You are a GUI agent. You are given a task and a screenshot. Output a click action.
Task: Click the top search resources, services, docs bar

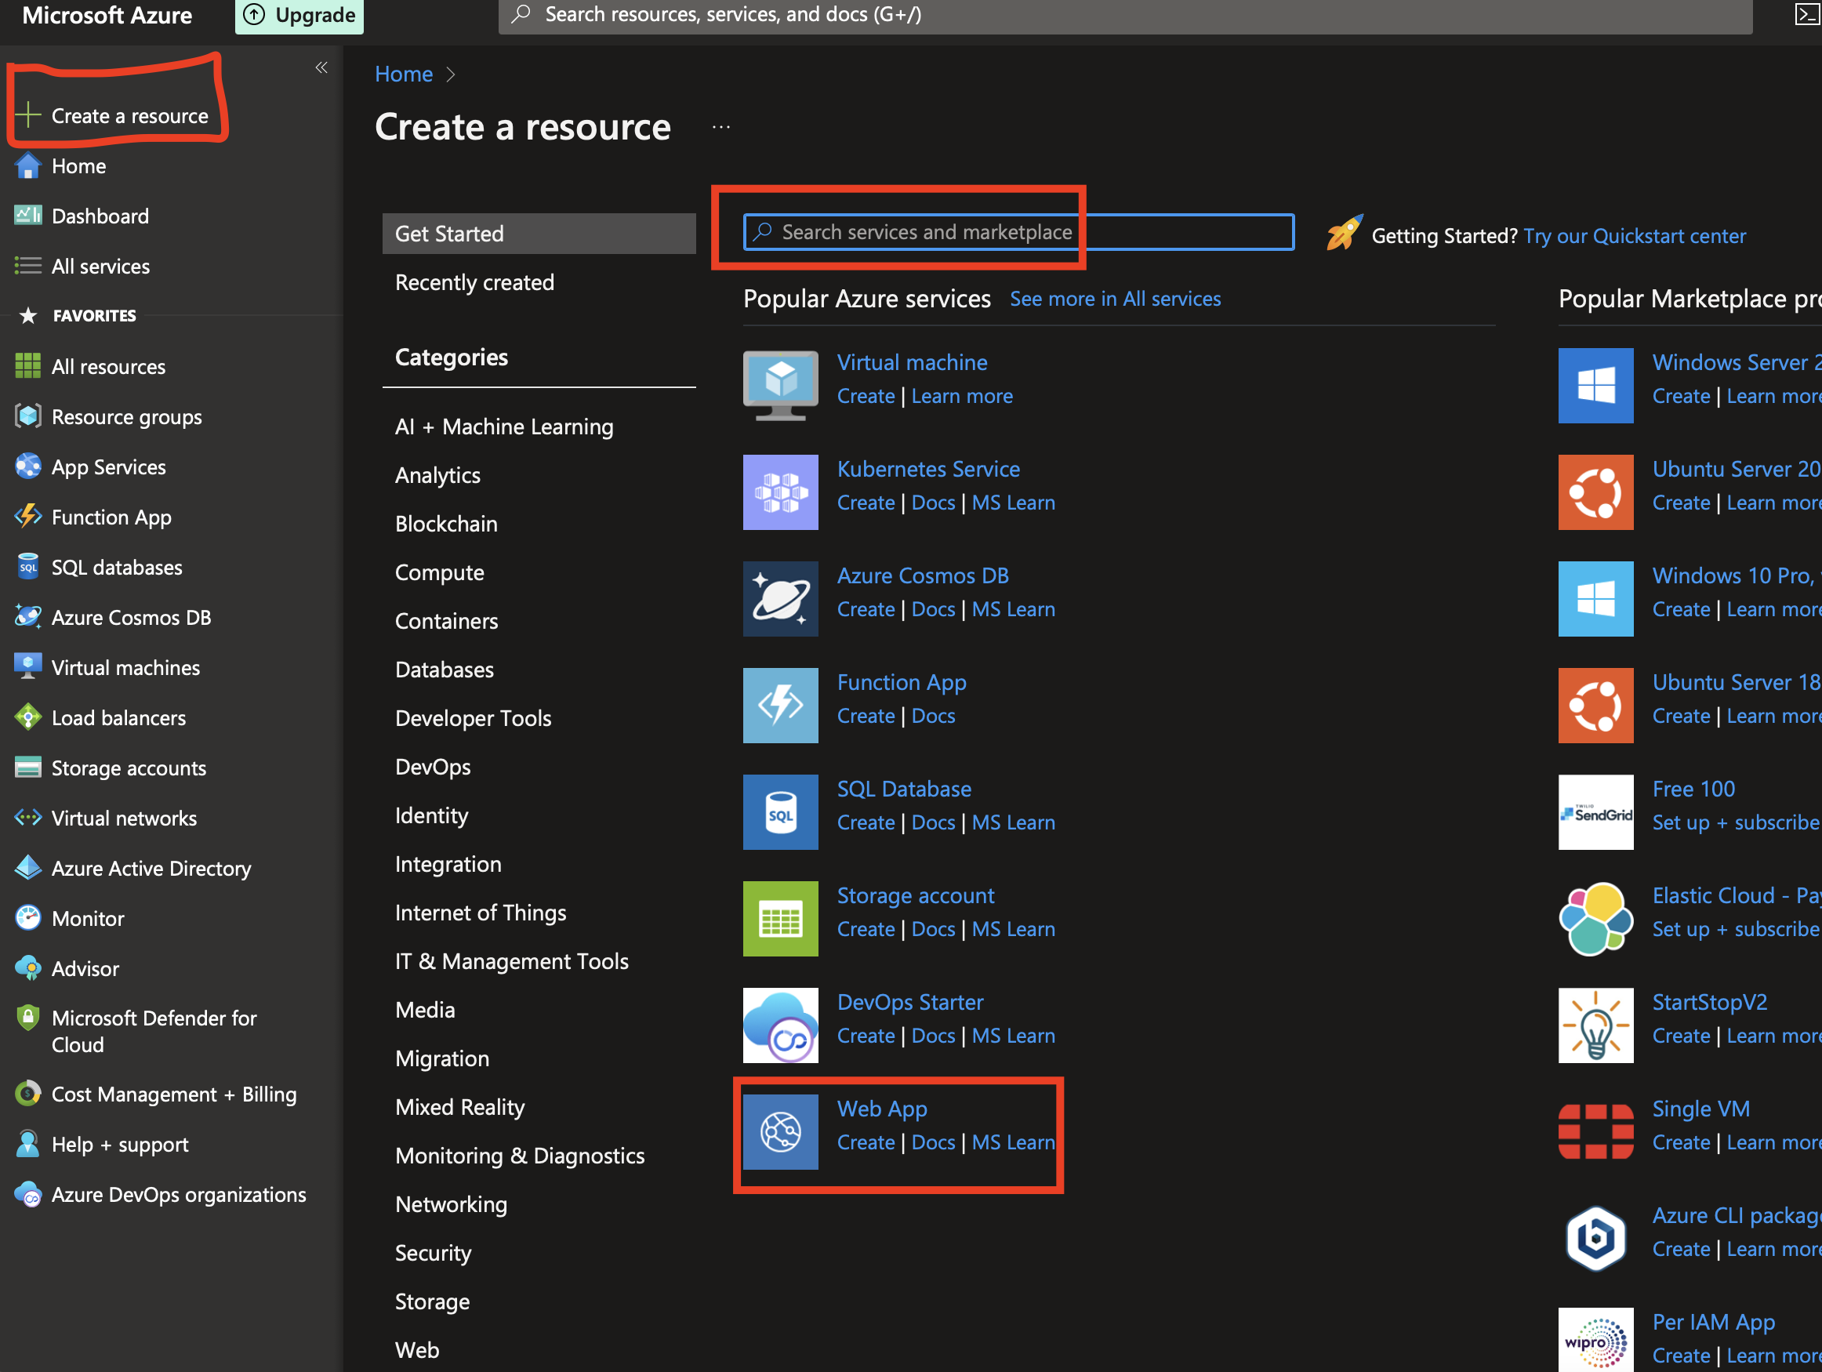coord(1124,15)
